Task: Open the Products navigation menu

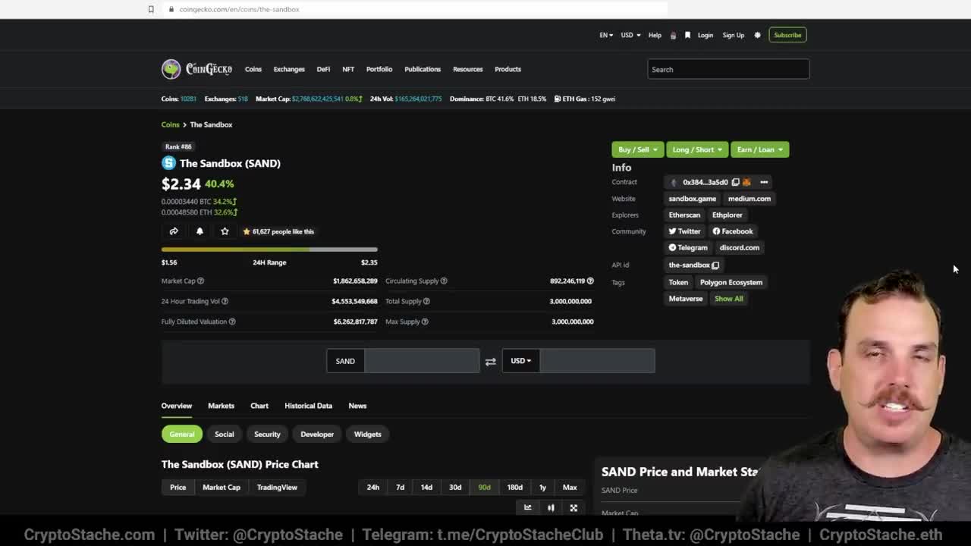Action: (507, 69)
